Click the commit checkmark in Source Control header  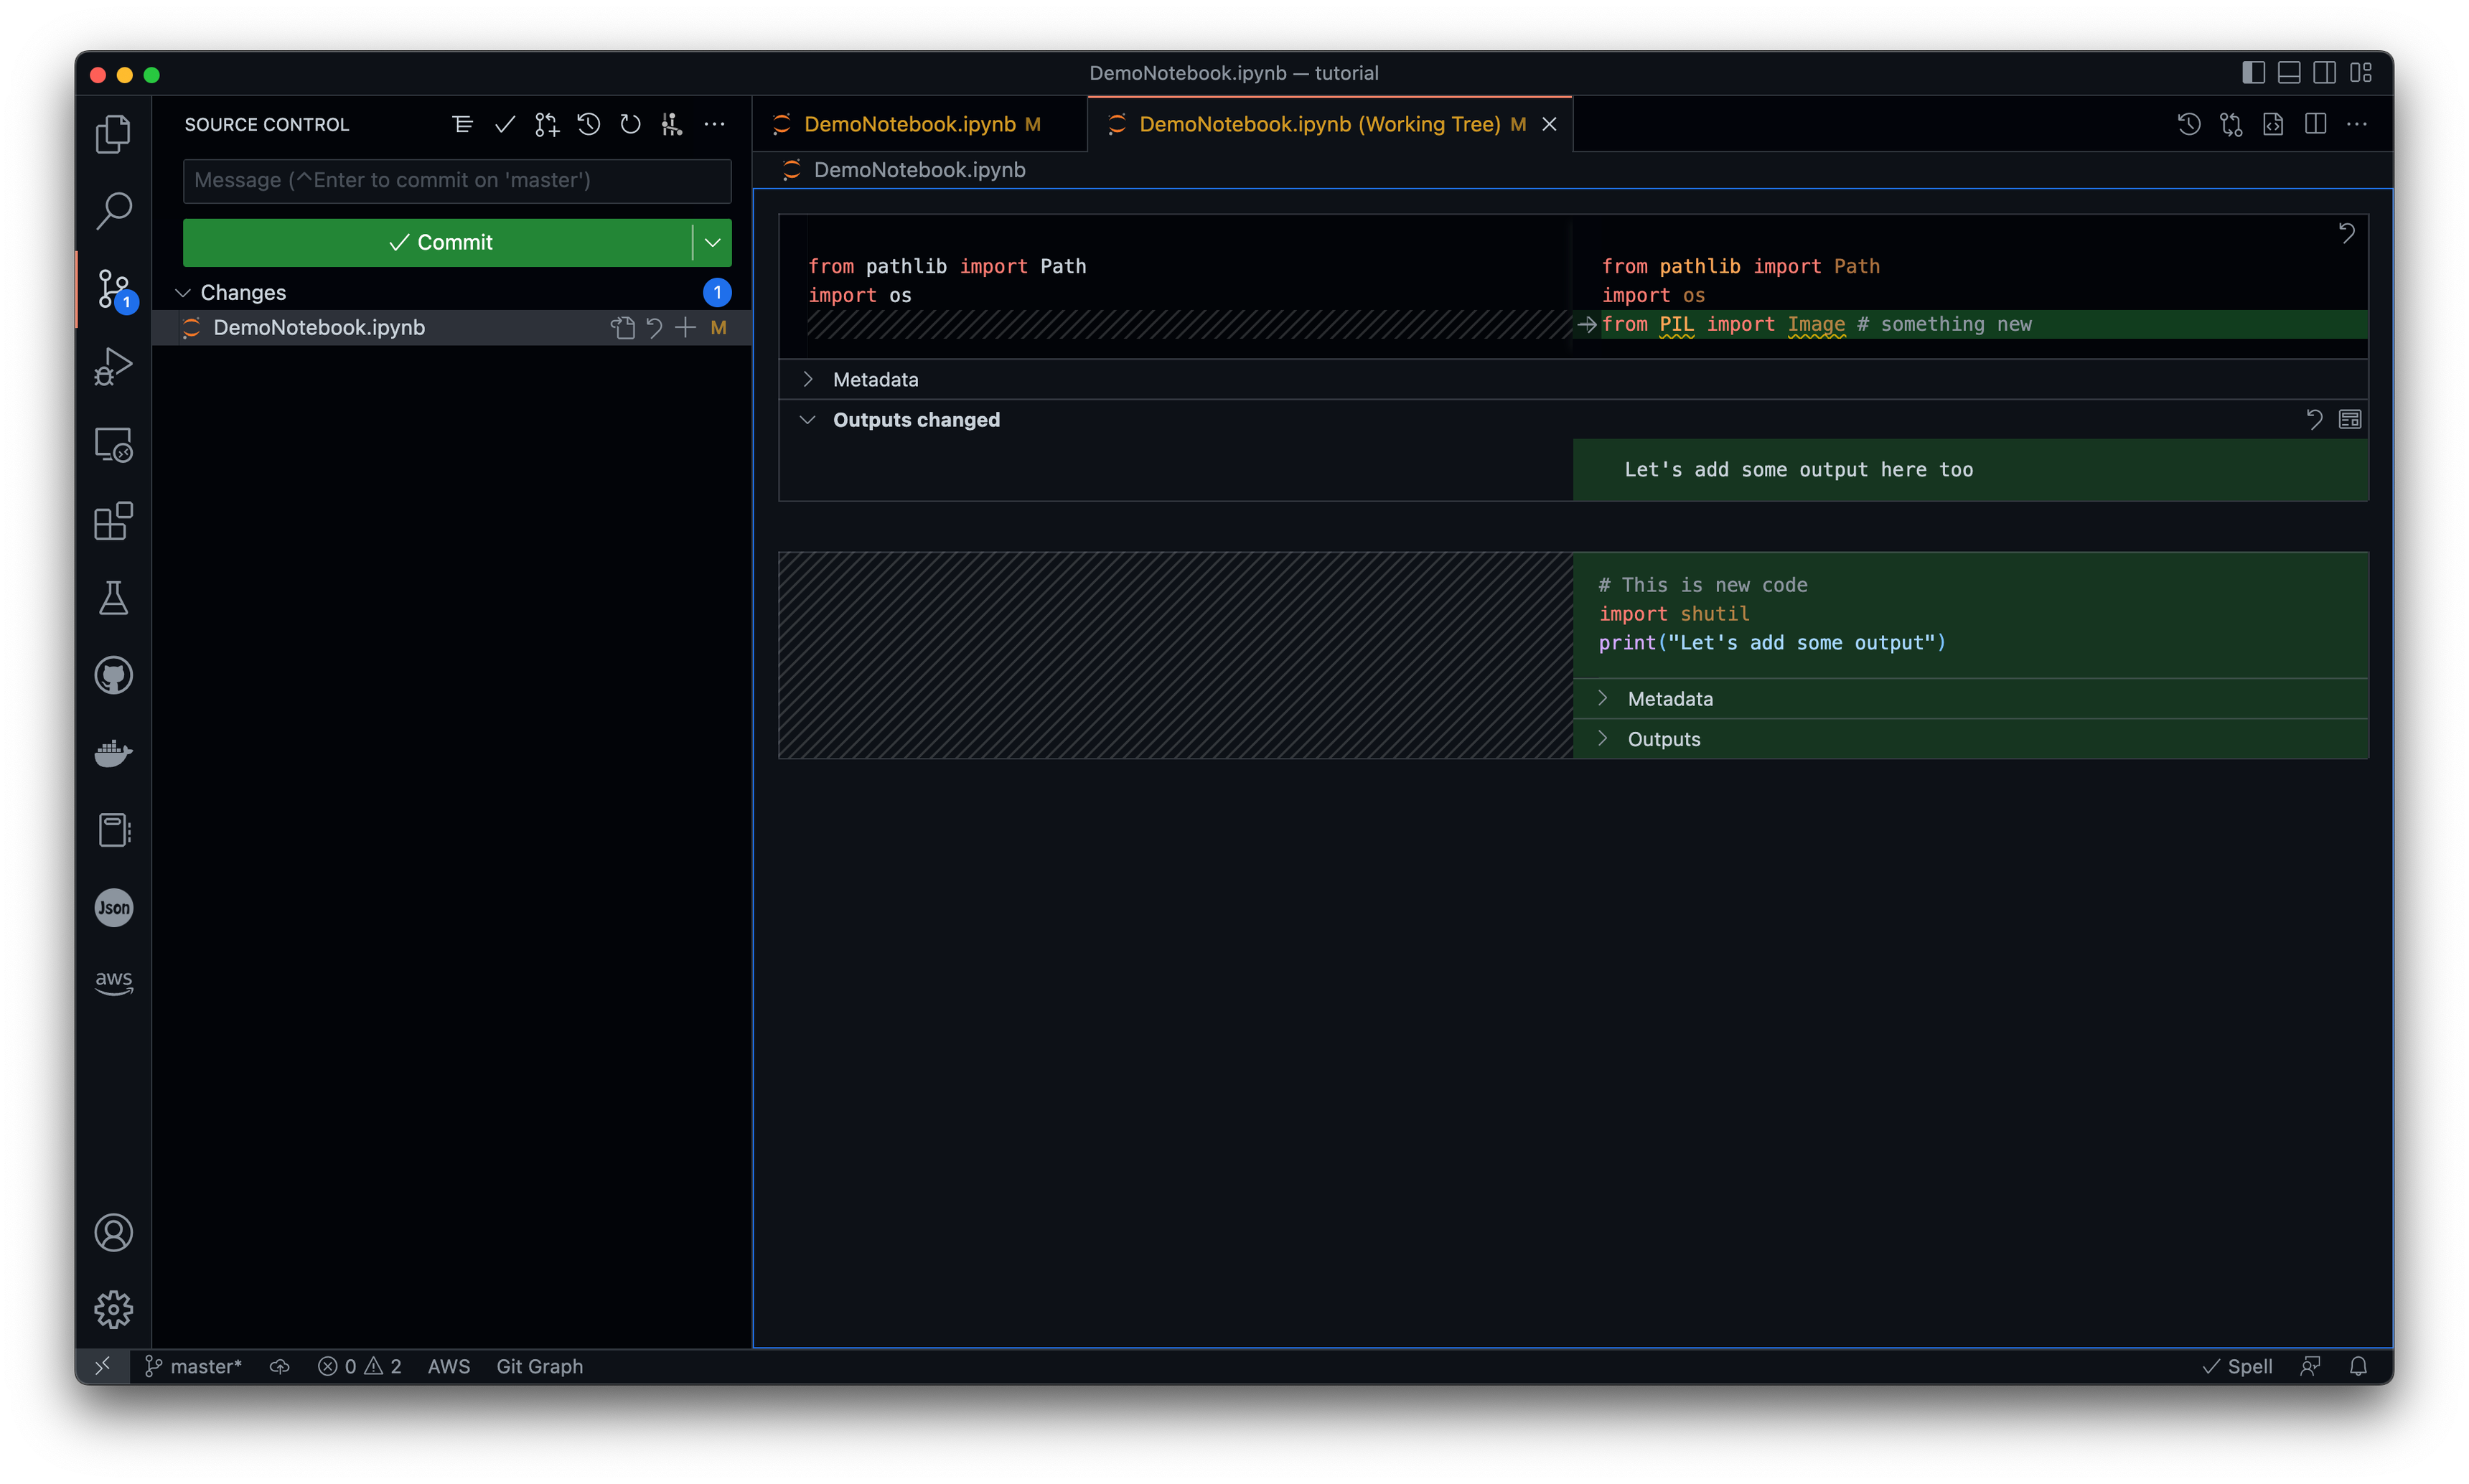[x=504, y=124]
